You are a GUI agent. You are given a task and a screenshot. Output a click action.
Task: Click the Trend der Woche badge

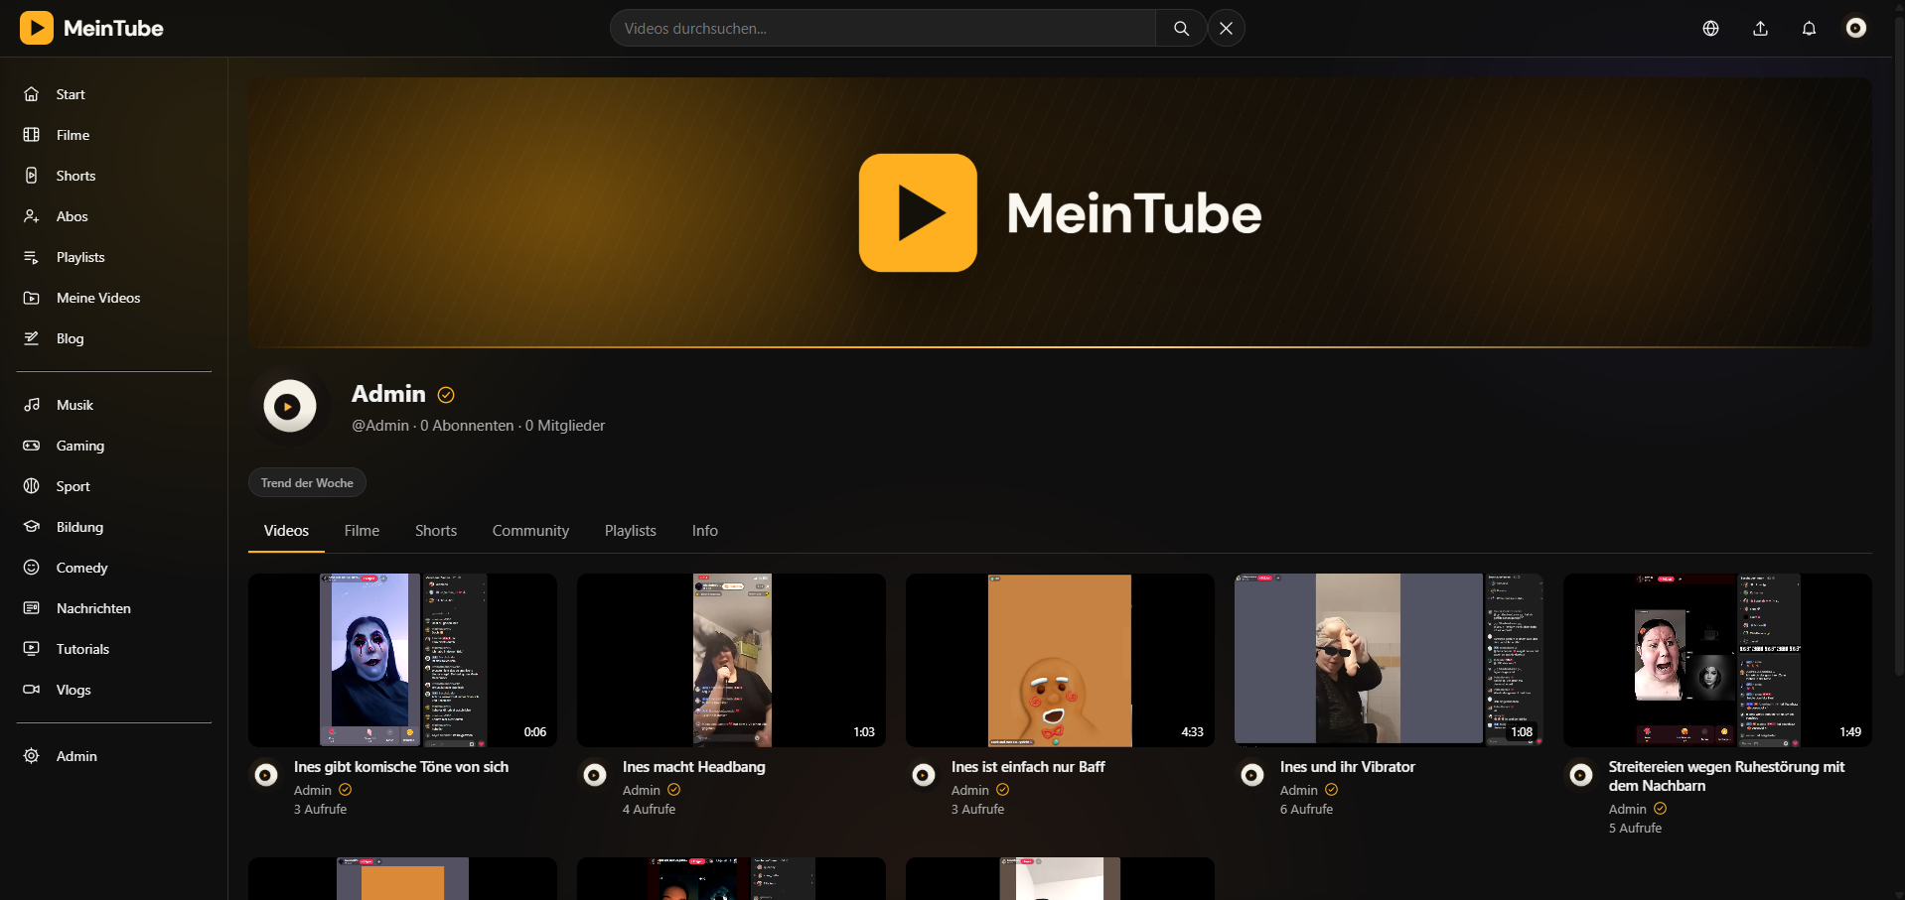(x=307, y=483)
